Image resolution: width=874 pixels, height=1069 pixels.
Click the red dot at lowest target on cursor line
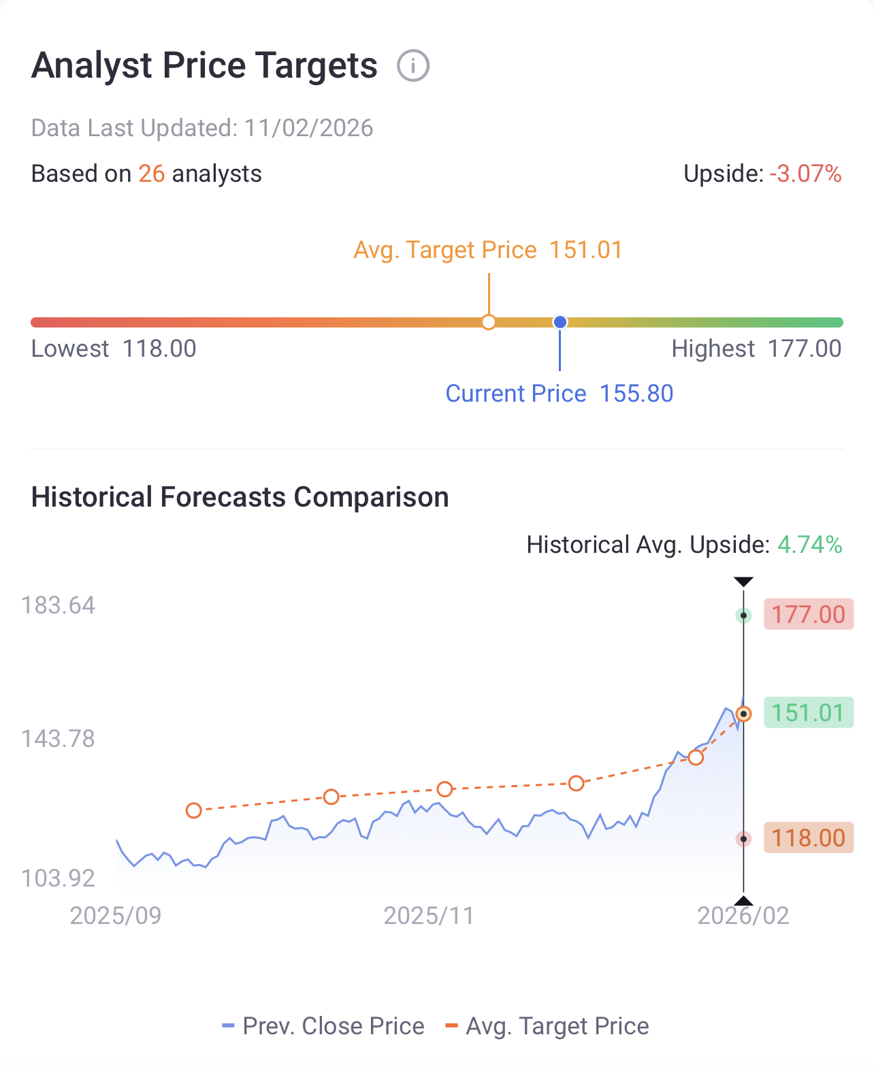pos(744,839)
